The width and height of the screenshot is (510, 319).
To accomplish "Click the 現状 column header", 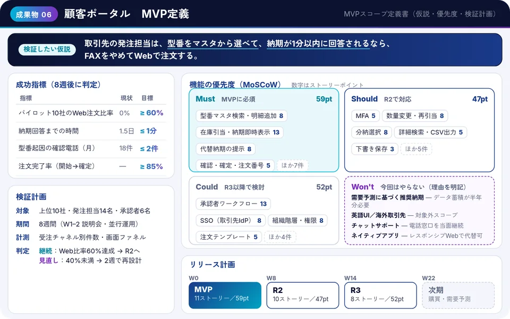I will [126, 98].
